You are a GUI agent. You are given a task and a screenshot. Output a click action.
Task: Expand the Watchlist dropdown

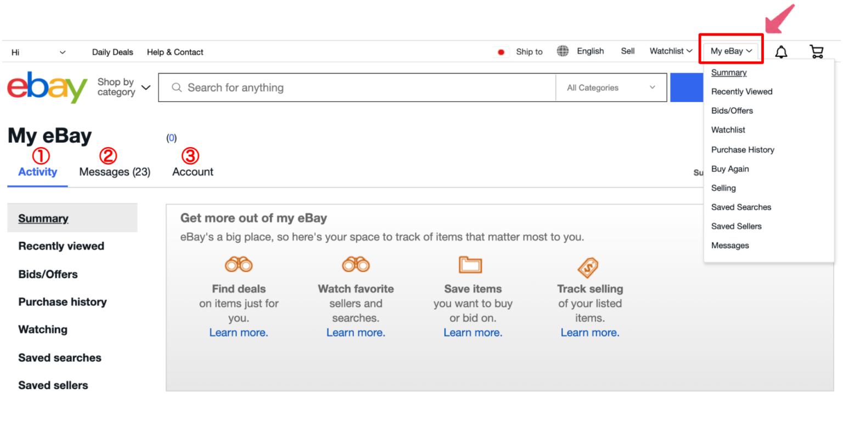click(670, 51)
